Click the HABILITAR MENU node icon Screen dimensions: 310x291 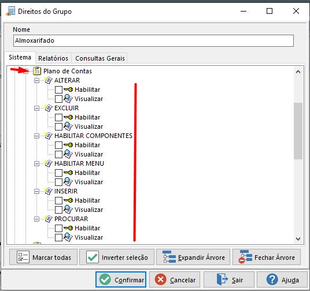(x=48, y=163)
